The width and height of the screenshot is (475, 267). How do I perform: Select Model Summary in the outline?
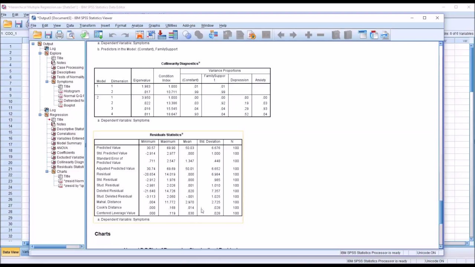tap(69, 143)
